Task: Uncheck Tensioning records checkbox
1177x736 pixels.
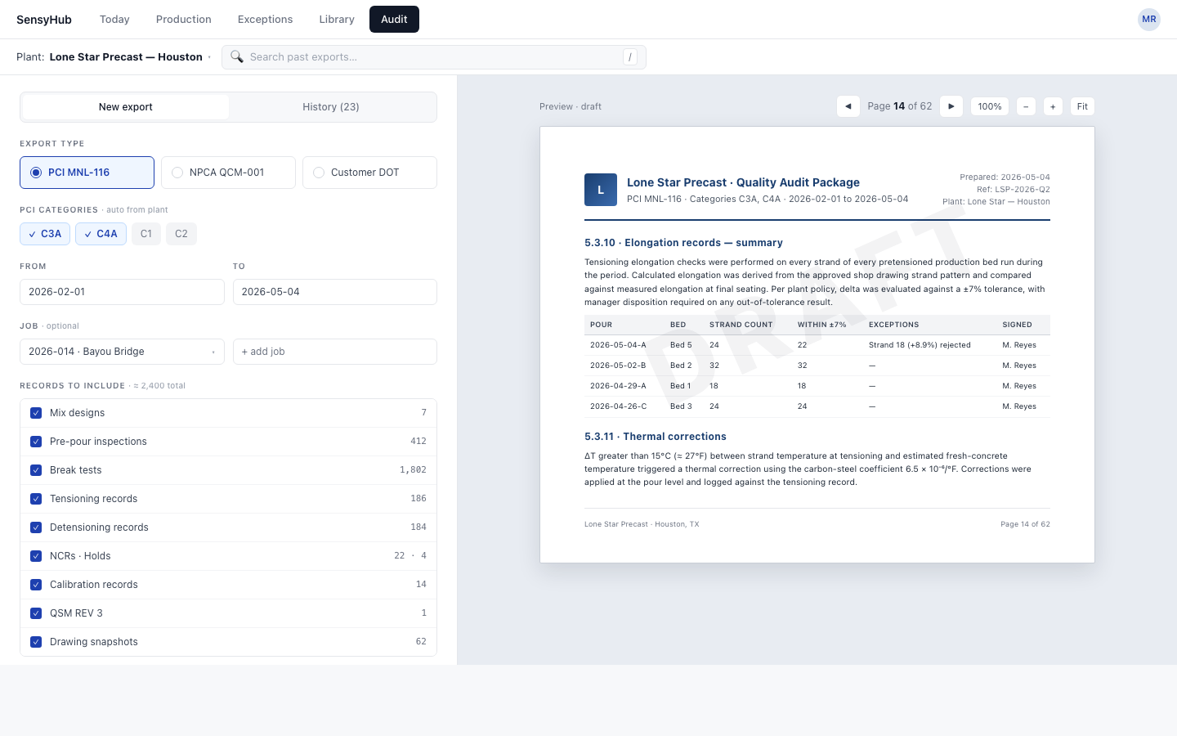Action: (36, 499)
